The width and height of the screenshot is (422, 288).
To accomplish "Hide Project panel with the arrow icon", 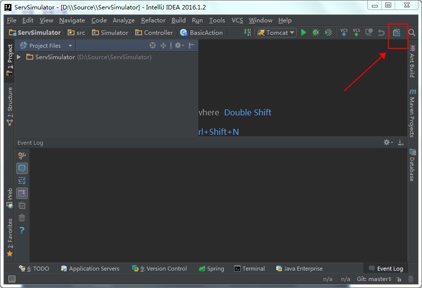I will [192, 46].
